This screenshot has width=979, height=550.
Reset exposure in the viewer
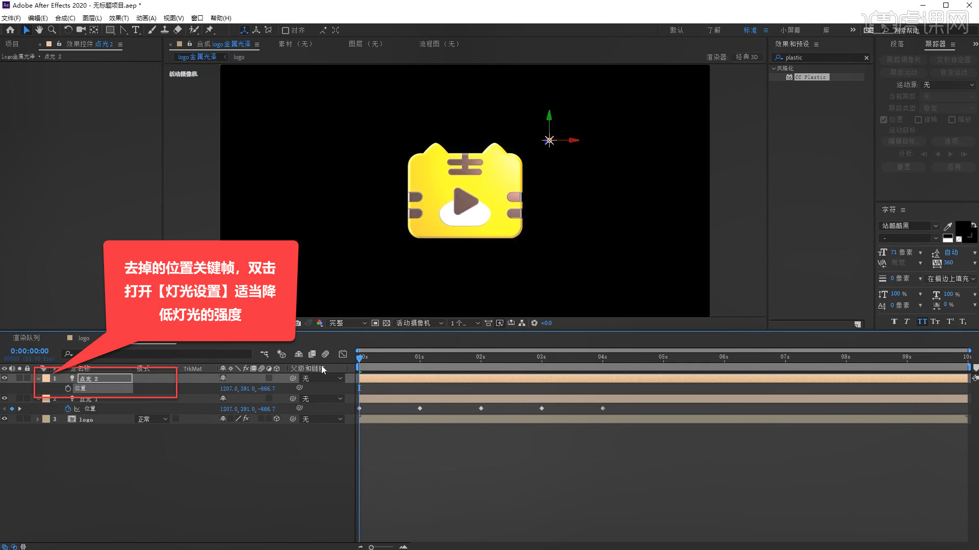[x=534, y=323]
